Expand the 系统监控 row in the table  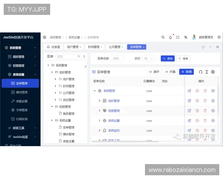click(99, 131)
